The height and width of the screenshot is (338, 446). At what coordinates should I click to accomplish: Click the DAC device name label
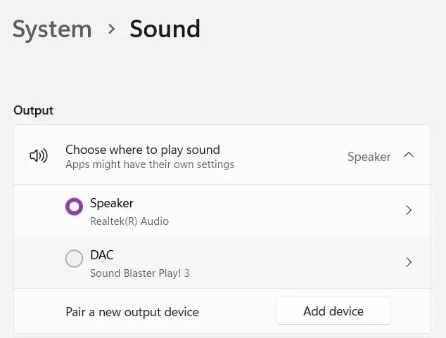click(x=102, y=255)
